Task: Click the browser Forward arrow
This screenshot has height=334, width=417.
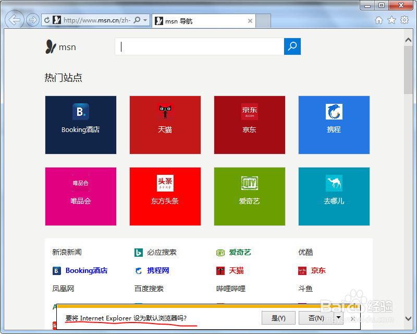Action: tap(33, 20)
